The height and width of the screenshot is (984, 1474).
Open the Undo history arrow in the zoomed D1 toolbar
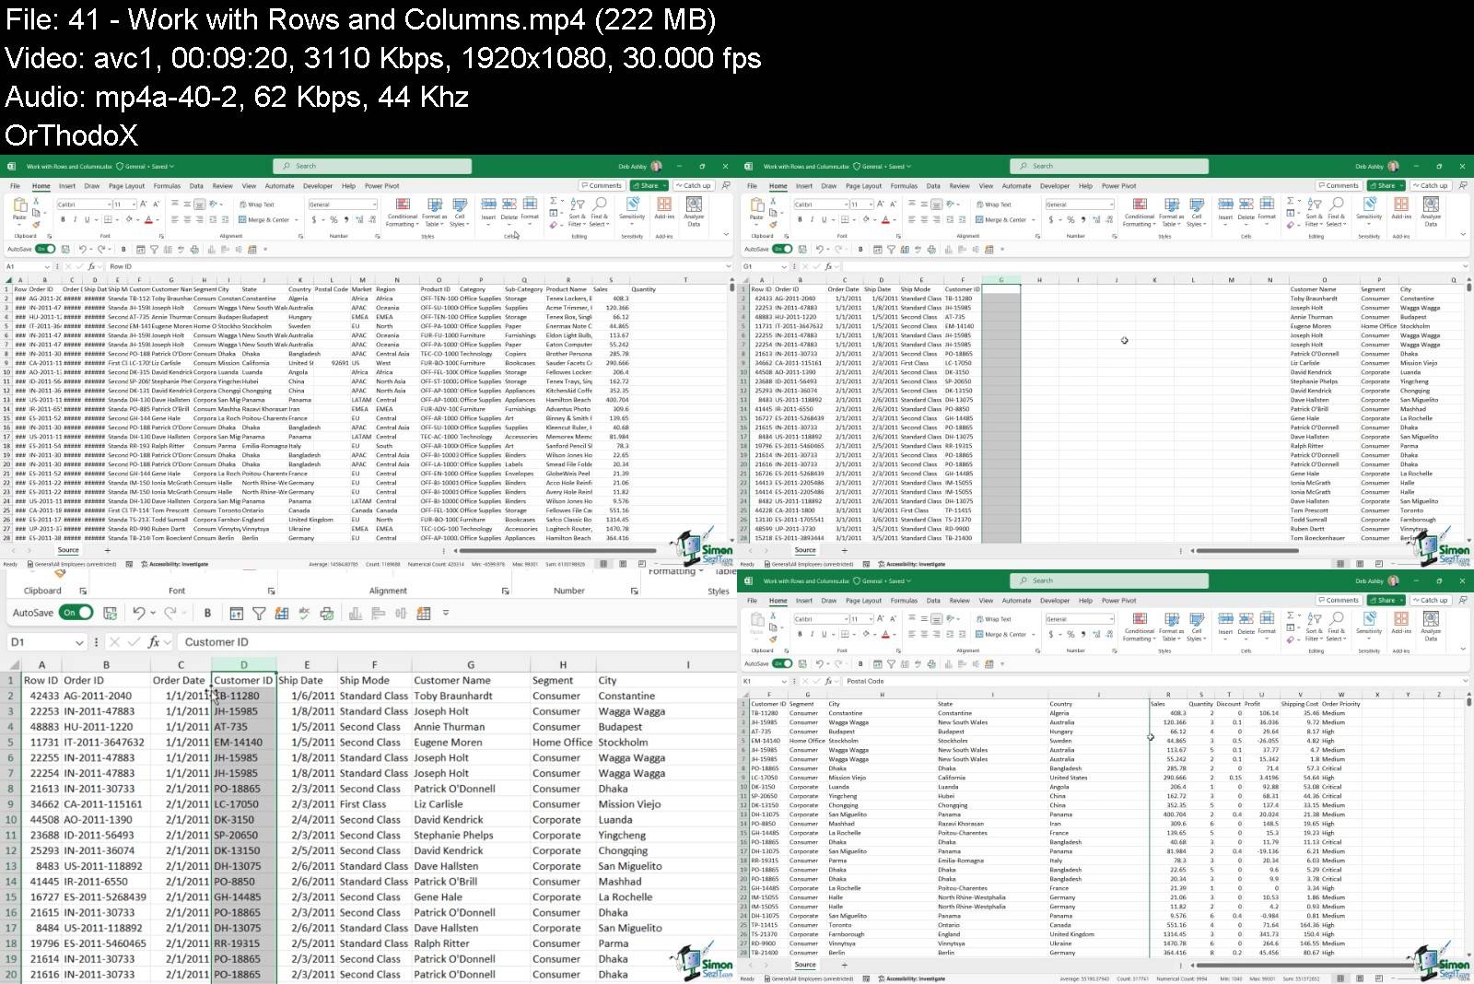pos(152,613)
